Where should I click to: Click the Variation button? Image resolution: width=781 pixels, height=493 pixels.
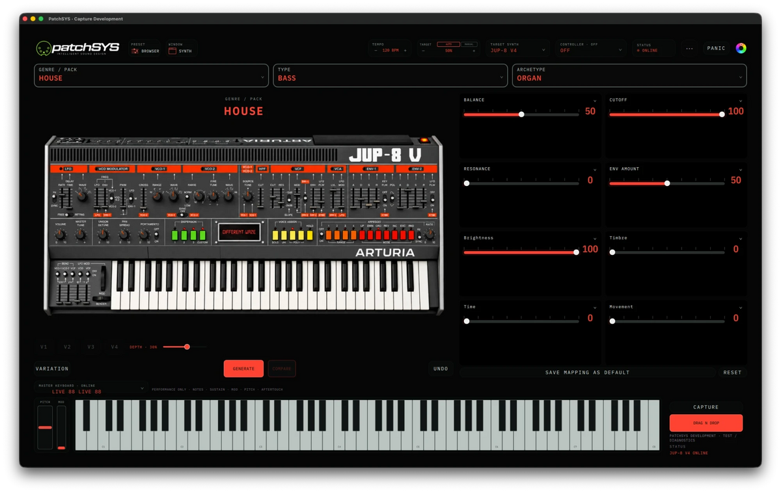(52, 369)
